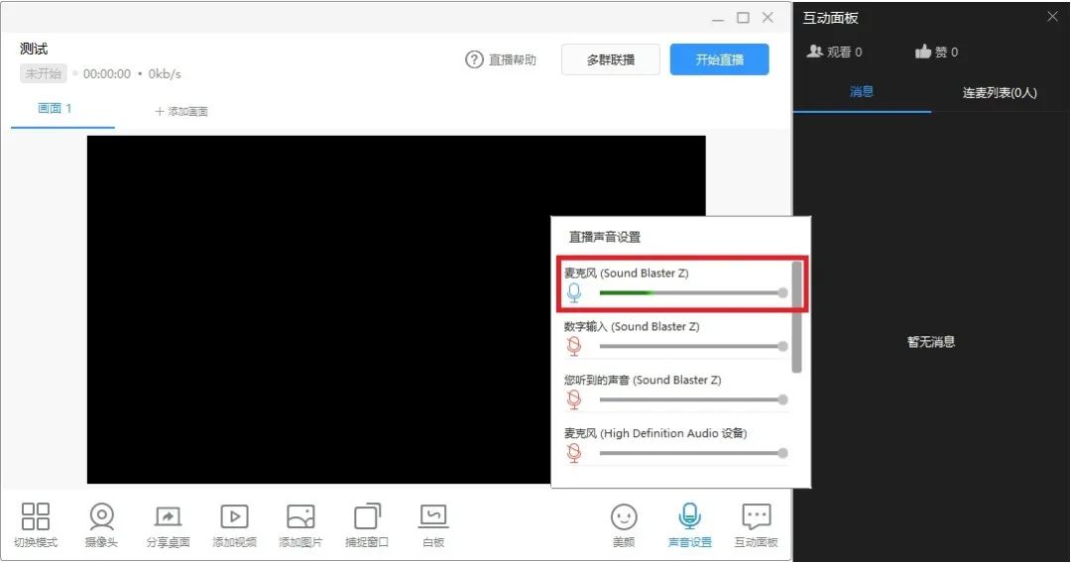Select the 画面 1 scene tab
Image resolution: width=1071 pixels, height=563 pixels.
click(x=55, y=108)
